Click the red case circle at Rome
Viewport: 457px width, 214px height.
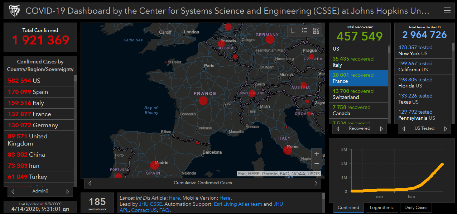click(x=288, y=150)
